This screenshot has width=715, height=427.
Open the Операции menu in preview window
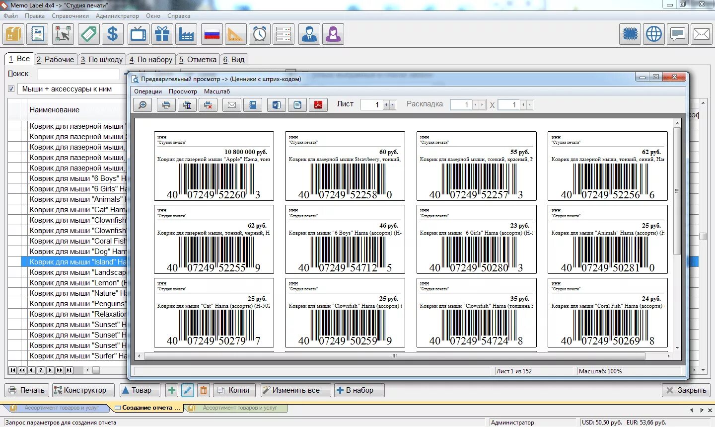coord(148,91)
